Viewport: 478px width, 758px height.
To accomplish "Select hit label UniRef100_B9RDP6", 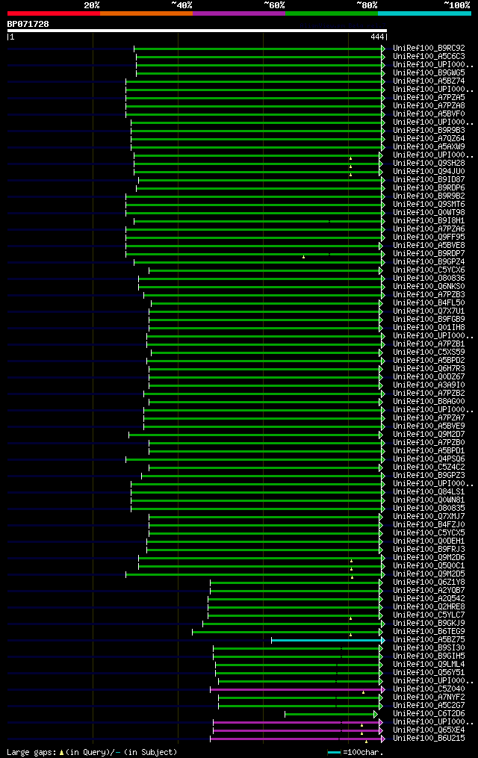I will 429,188.
